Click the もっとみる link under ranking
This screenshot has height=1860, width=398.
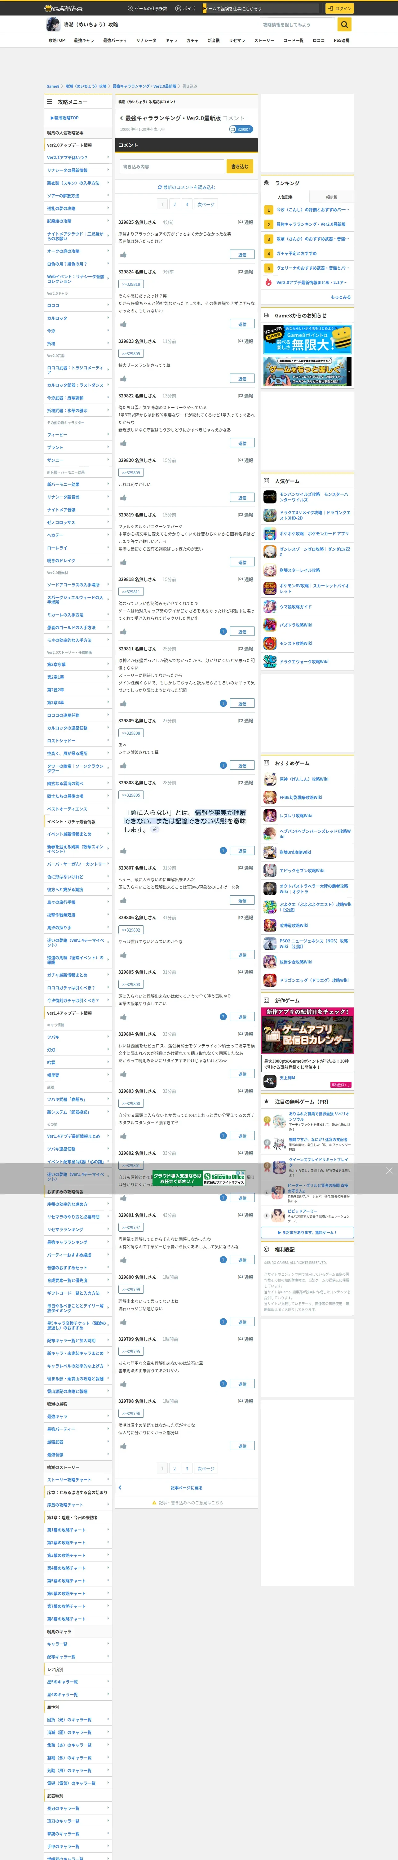pyautogui.click(x=341, y=297)
